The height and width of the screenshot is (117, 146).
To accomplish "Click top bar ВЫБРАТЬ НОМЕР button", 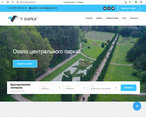I will [x=129, y=8].
